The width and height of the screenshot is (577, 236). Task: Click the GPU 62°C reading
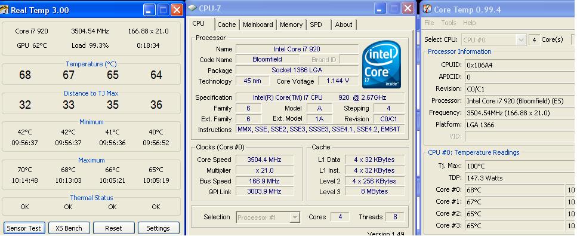point(32,45)
